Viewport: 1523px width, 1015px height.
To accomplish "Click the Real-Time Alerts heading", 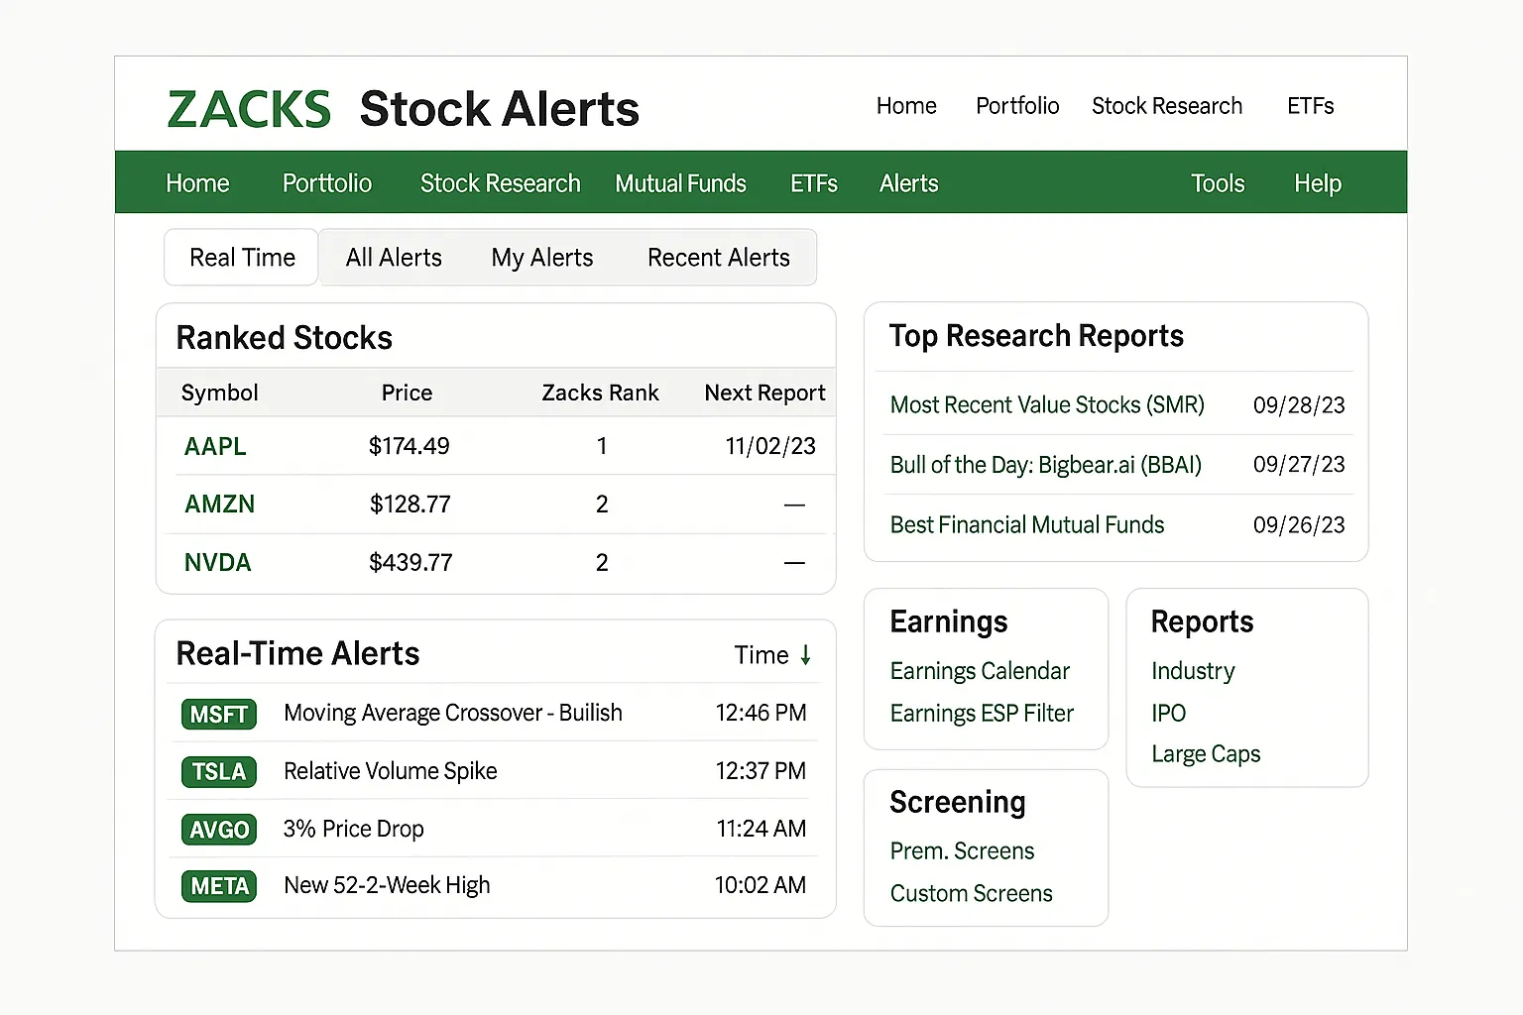I will pyautogui.click(x=297, y=654).
